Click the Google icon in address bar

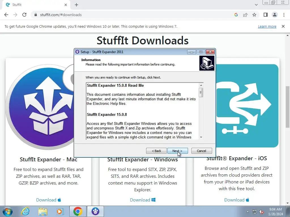[236, 15]
